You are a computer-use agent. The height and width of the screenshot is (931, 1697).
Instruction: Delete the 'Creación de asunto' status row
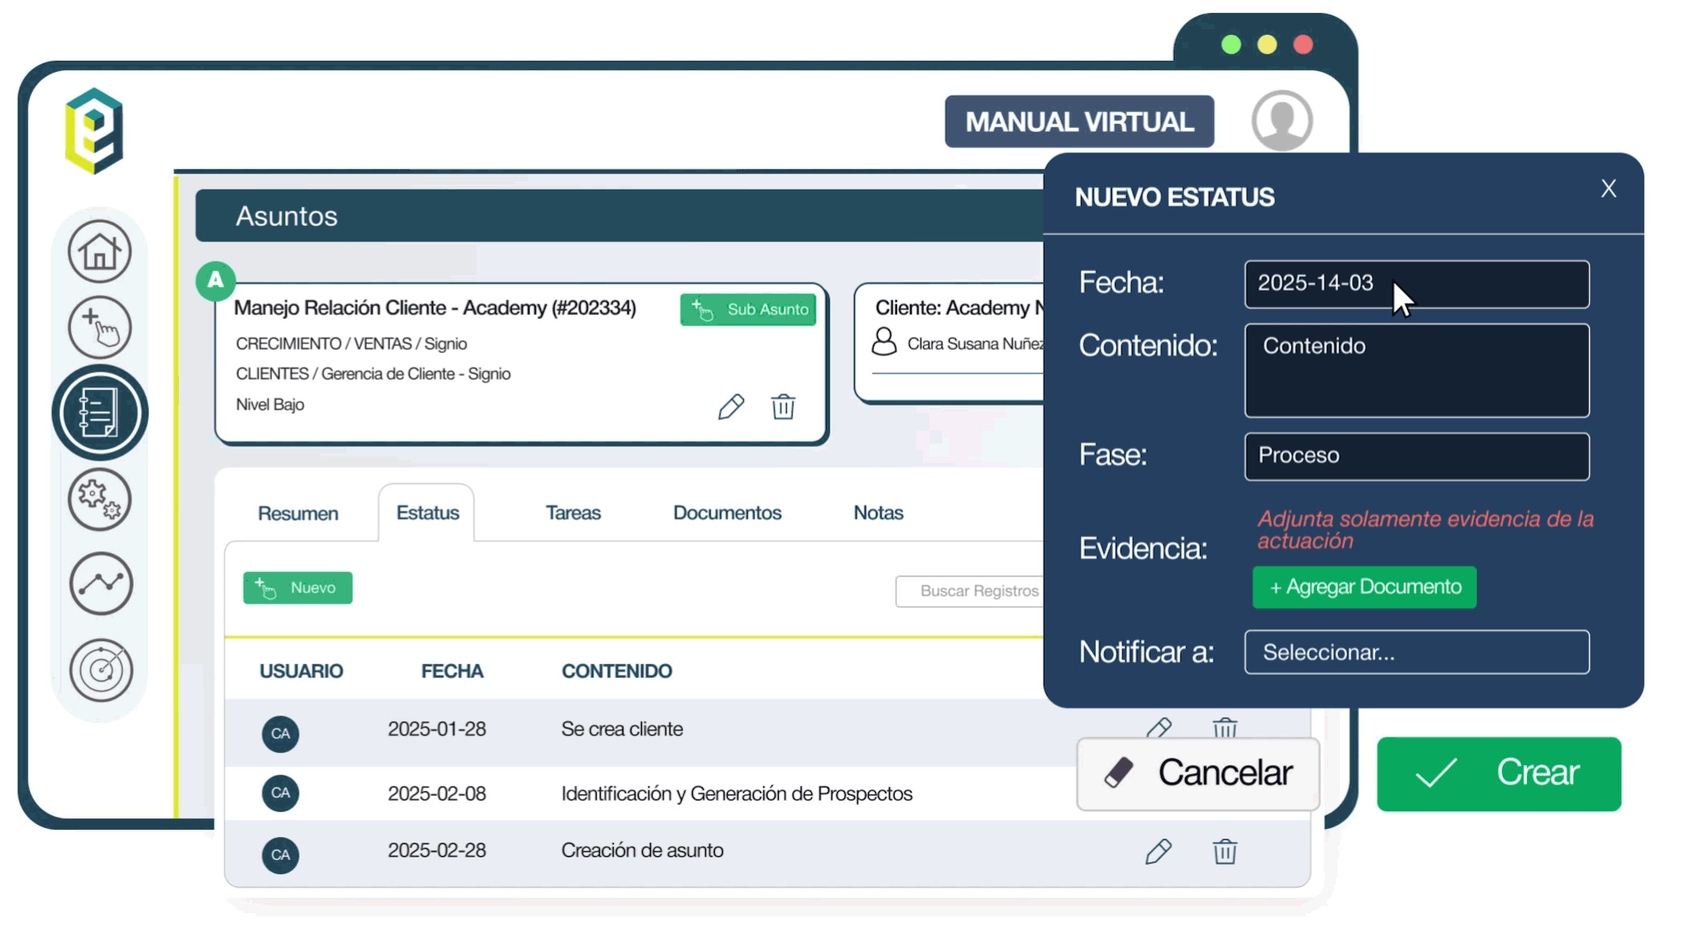pyautogui.click(x=1224, y=852)
